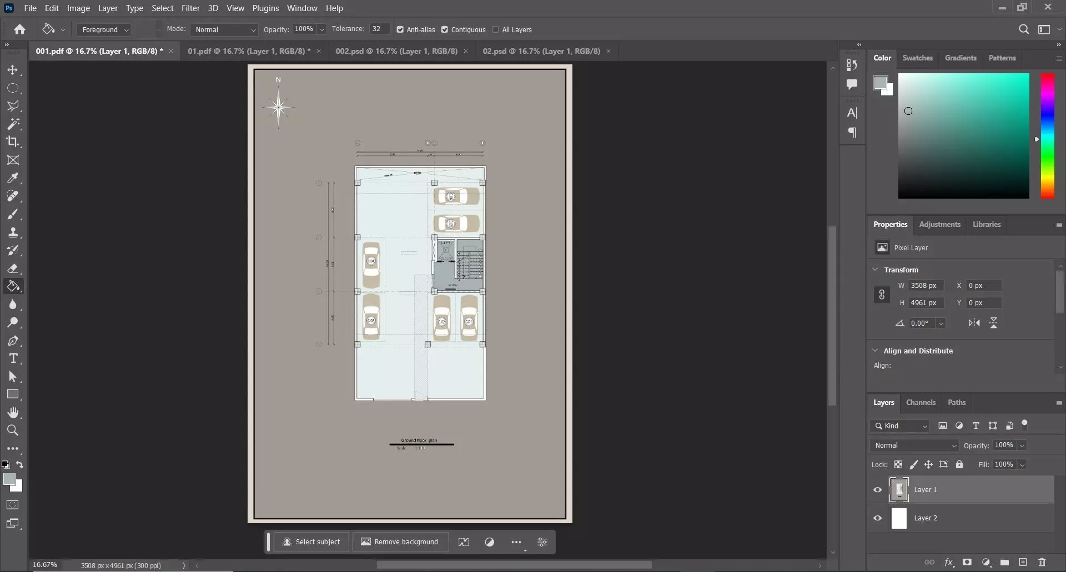Open the layer blend mode Normal dropdown
1066x572 pixels.
click(x=914, y=446)
